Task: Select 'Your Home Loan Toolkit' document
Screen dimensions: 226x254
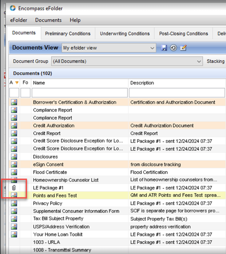Action: coord(58,234)
